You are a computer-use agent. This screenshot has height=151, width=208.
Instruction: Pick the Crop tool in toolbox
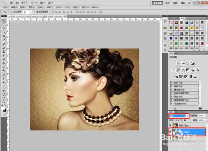tap(4, 36)
